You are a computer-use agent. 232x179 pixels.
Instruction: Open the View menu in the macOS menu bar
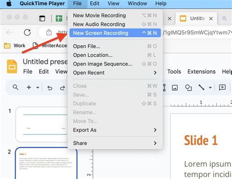pos(114,3)
